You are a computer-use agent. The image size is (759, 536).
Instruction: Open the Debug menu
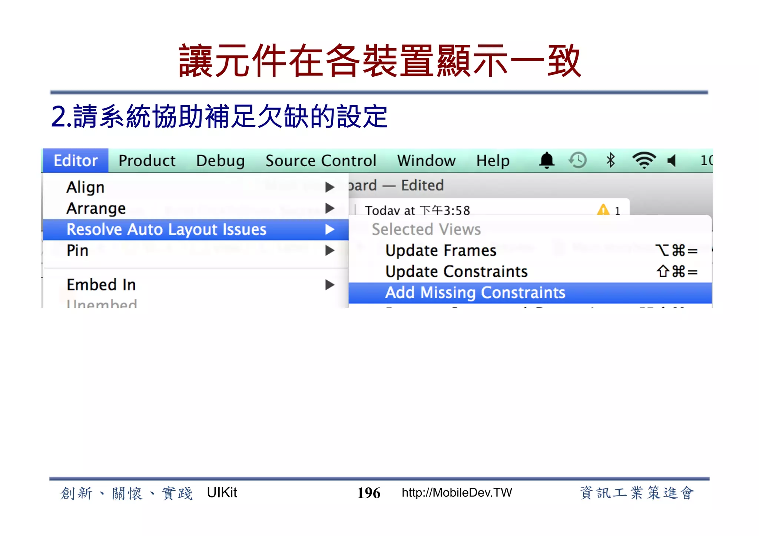[x=221, y=161]
